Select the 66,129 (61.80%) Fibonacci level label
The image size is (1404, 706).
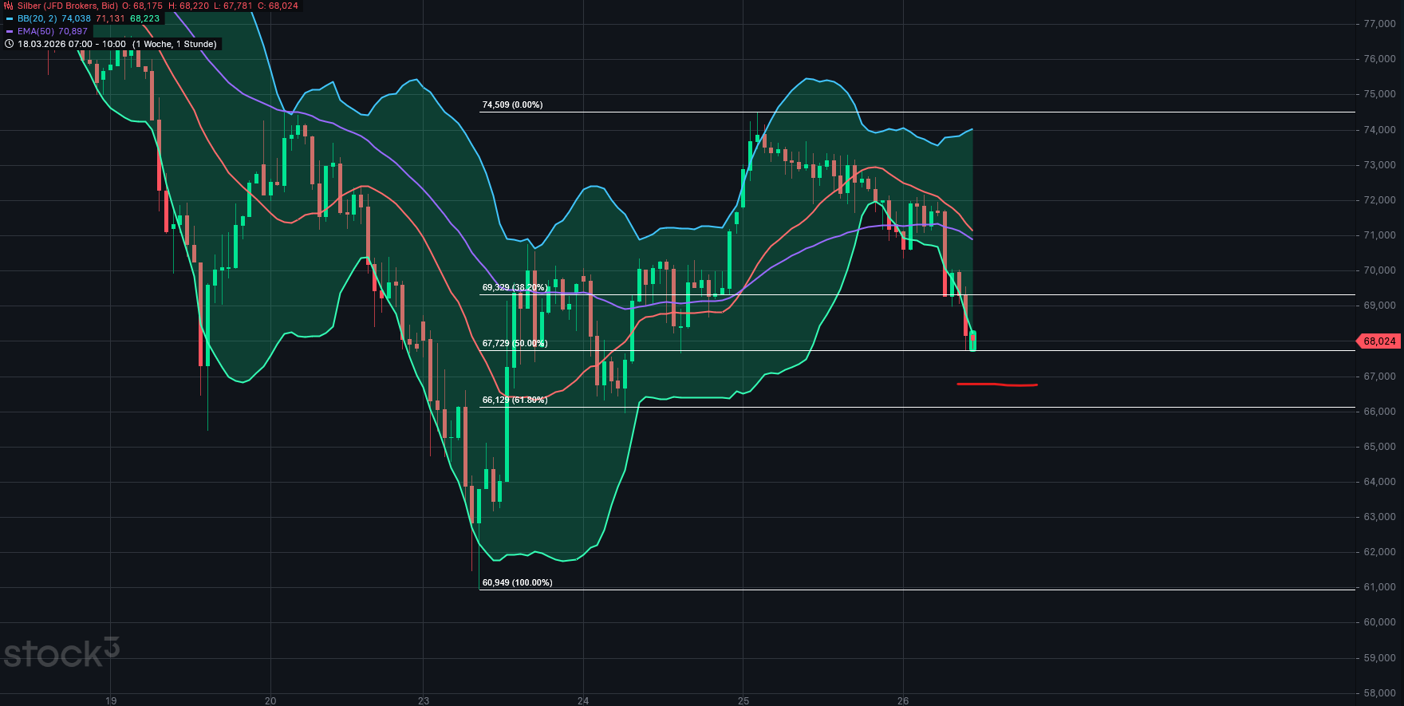tap(515, 400)
